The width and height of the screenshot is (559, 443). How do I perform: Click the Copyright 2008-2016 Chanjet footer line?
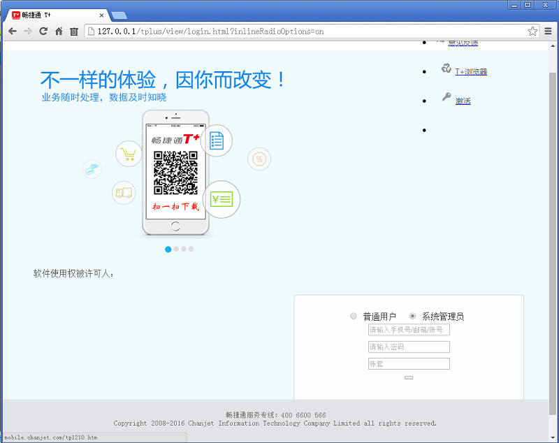pos(275,423)
